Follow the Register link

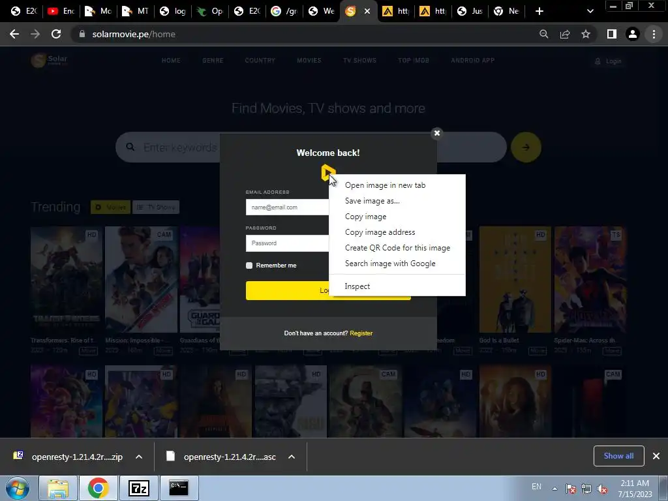click(361, 333)
